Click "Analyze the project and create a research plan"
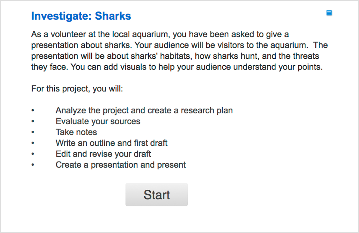This screenshot has width=359, height=233. 144,110
